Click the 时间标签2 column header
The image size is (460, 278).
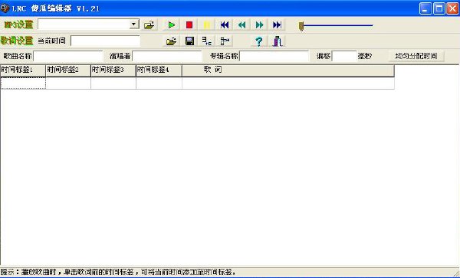point(68,70)
